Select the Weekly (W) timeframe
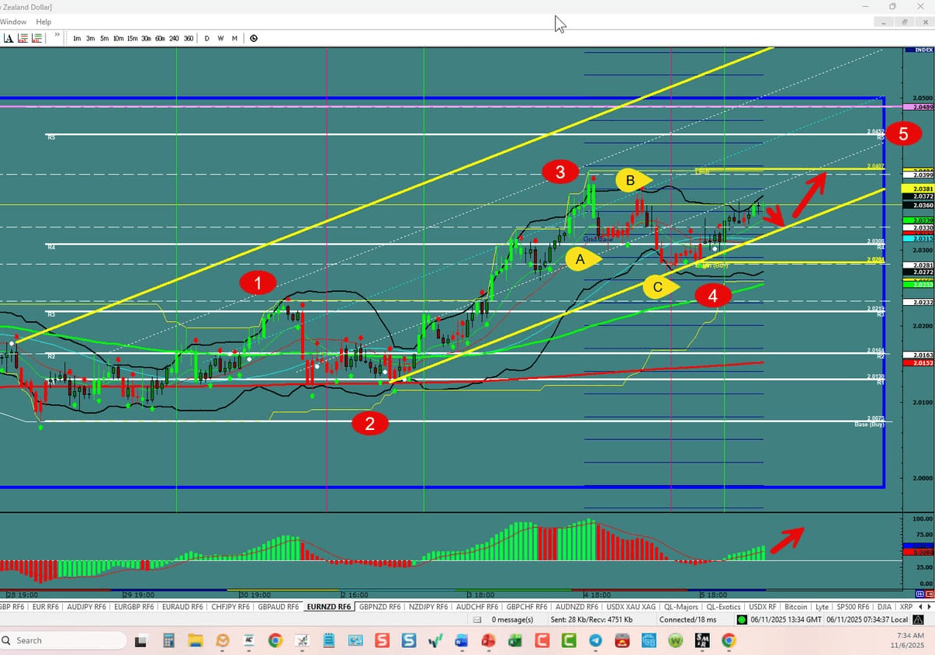Image resolution: width=935 pixels, height=655 pixels. click(220, 37)
